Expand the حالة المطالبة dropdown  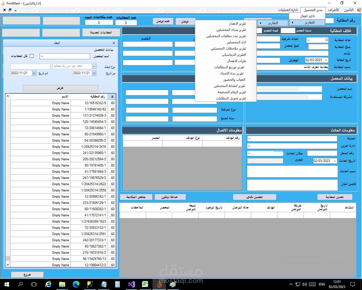click(309, 40)
